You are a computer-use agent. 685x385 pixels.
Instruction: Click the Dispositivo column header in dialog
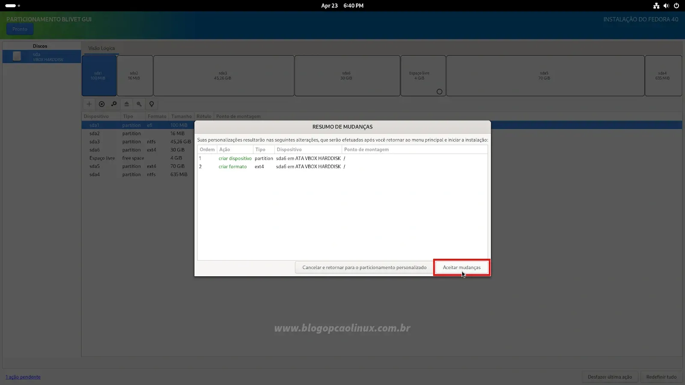pyautogui.click(x=308, y=149)
